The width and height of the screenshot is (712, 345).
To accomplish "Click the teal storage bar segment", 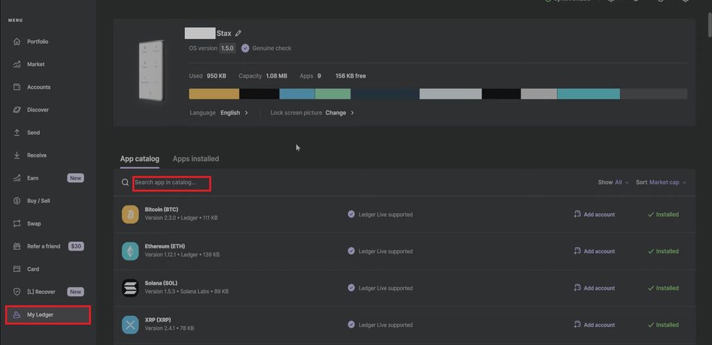I will (588, 94).
